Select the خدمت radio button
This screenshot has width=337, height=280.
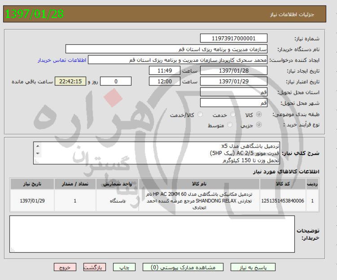[x=232, y=114]
